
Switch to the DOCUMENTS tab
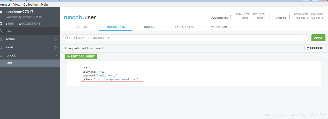[116, 27]
